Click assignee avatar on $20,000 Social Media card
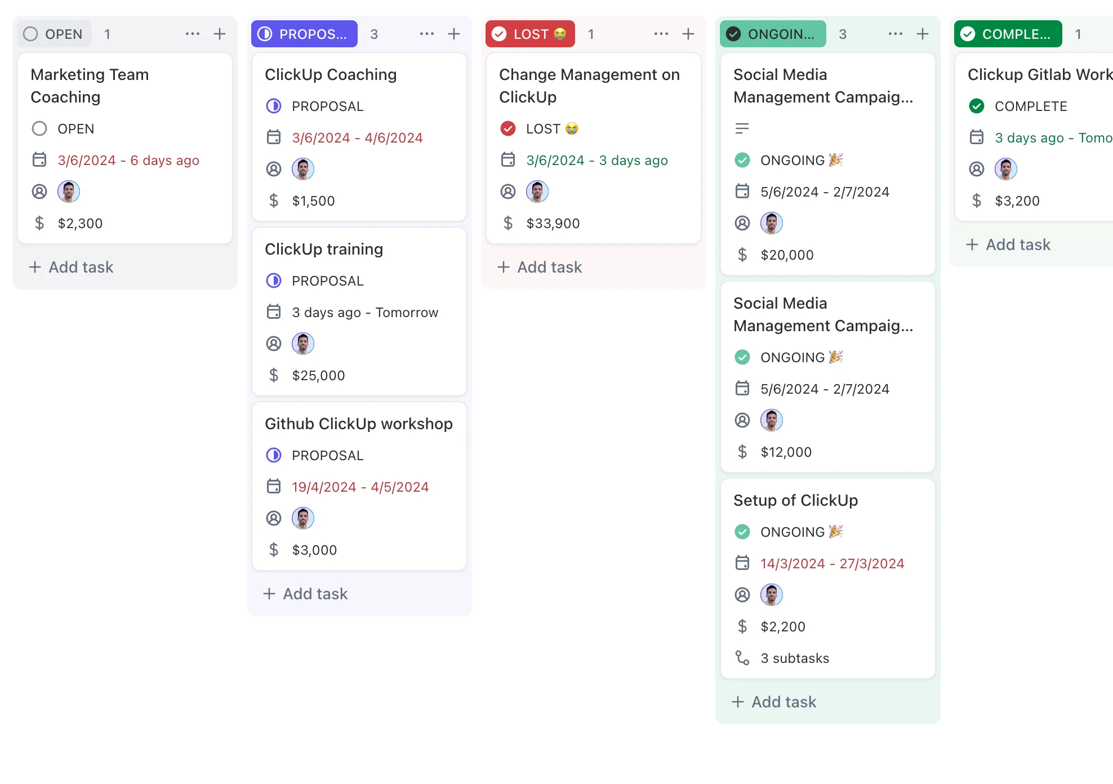Image resolution: width=1113 pixels, height=784 pixels. pos(772,223)
